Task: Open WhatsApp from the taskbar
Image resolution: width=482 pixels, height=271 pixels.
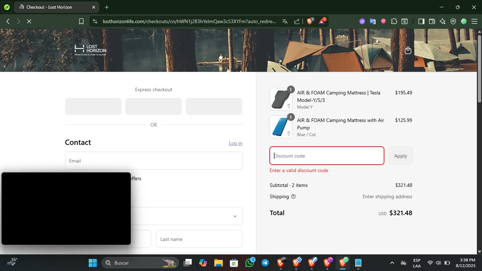Action: tap(250, 263)
